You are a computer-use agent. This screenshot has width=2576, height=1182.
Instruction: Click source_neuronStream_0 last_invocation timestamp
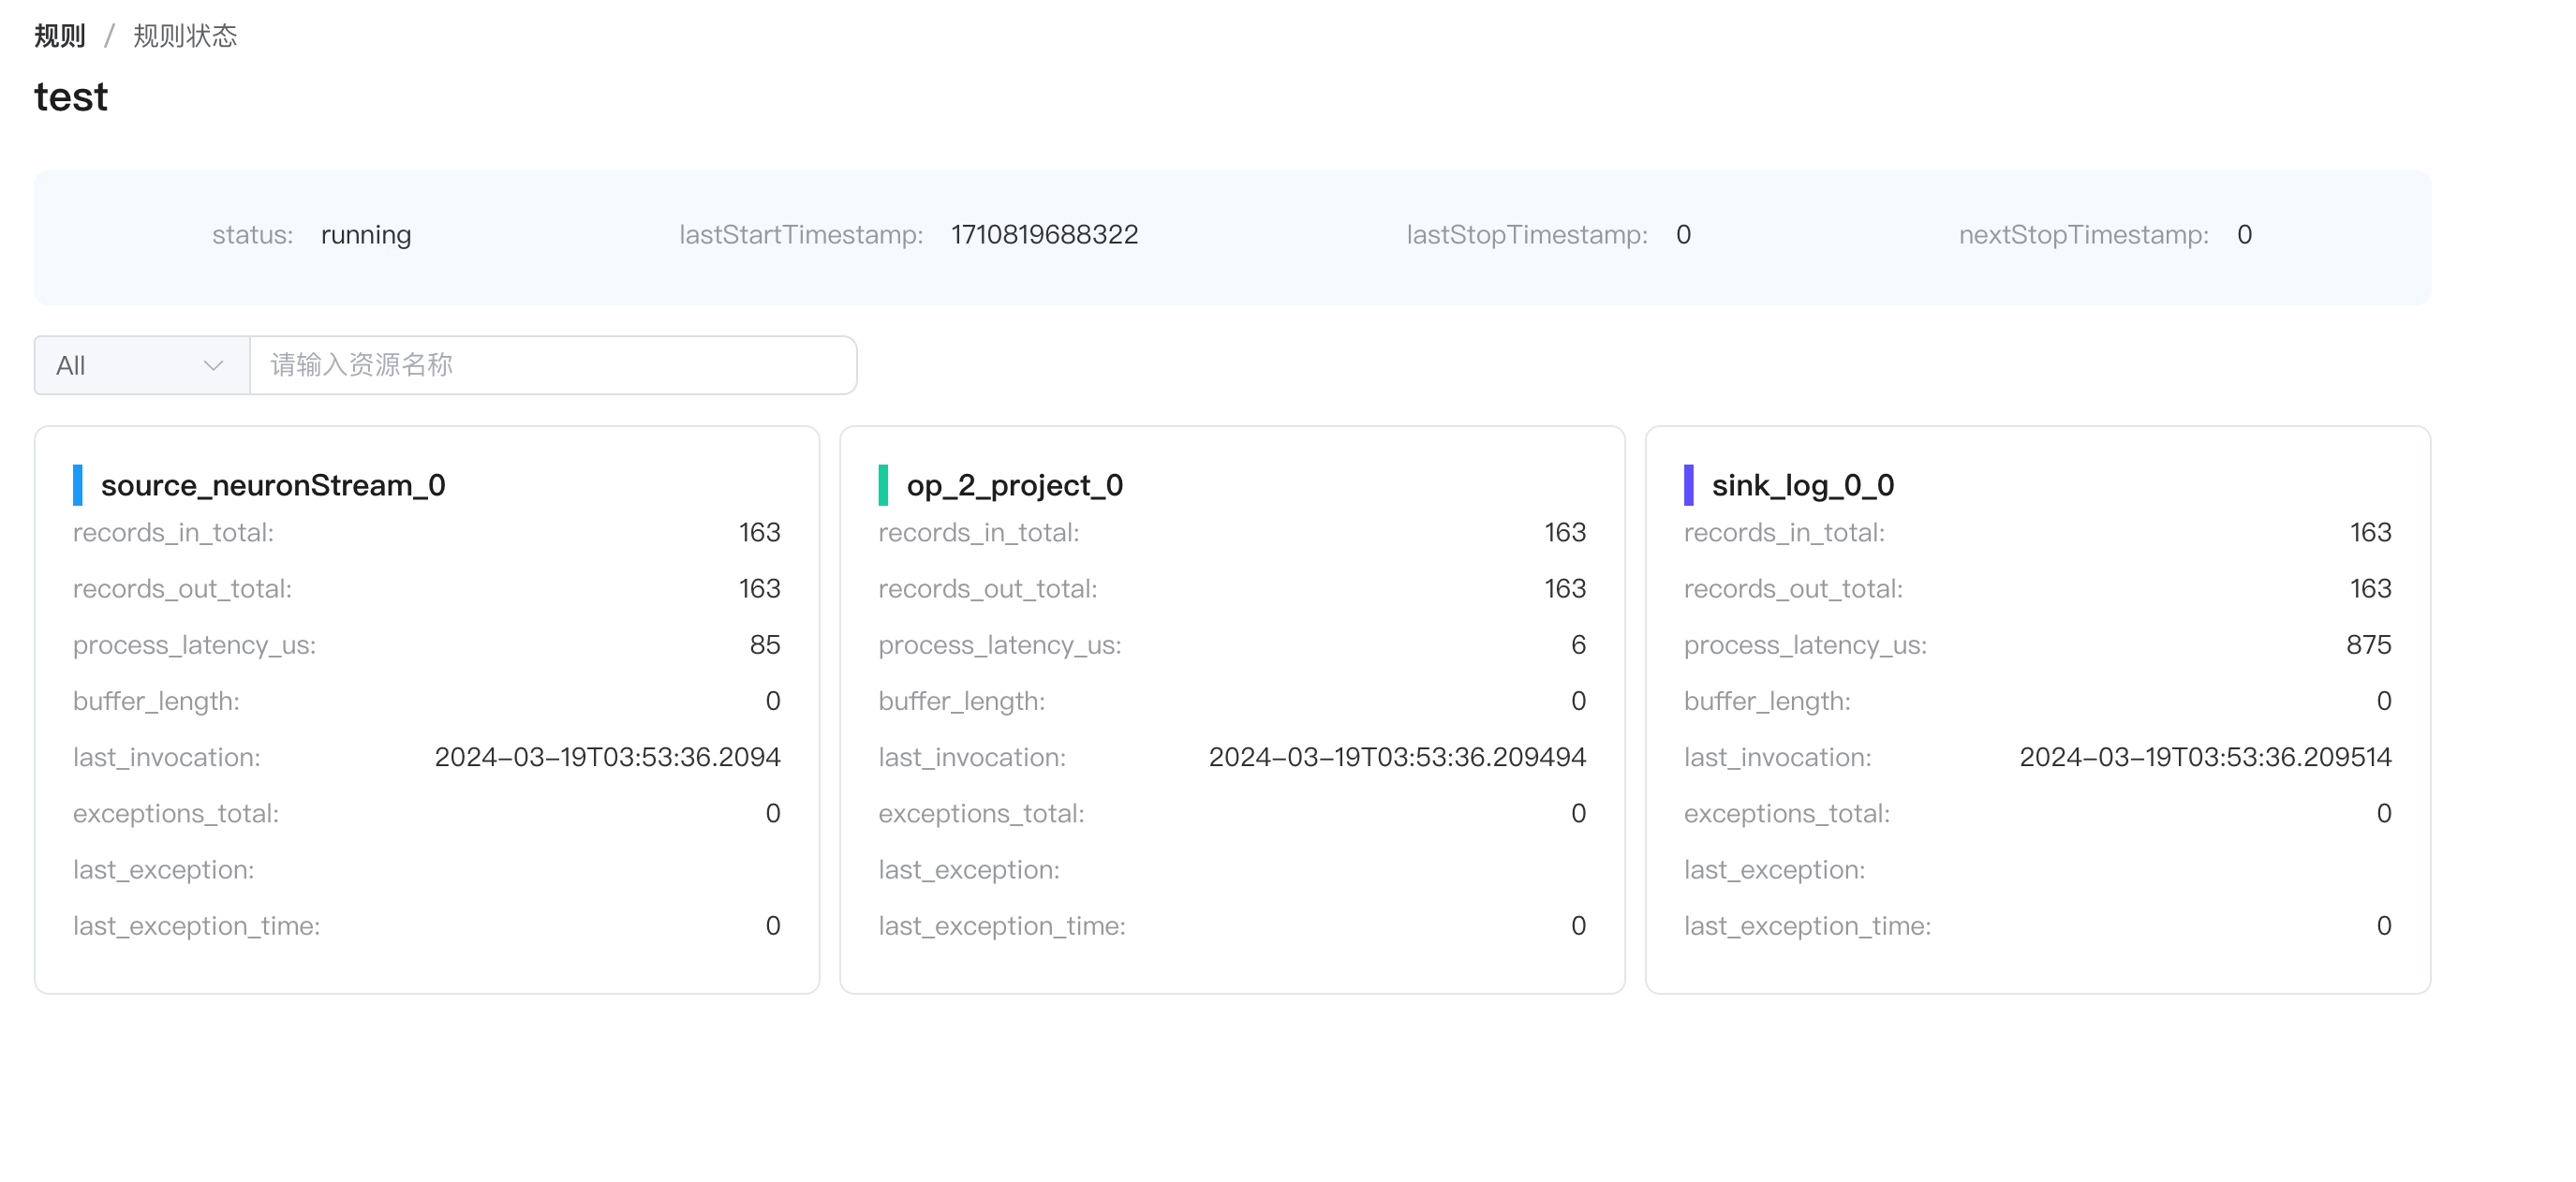point(607,757)
